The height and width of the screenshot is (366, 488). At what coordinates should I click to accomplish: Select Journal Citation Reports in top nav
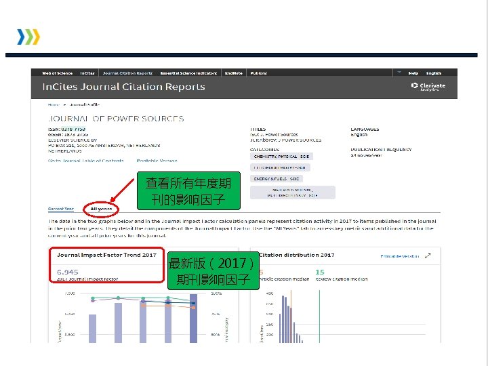[127, 73]
